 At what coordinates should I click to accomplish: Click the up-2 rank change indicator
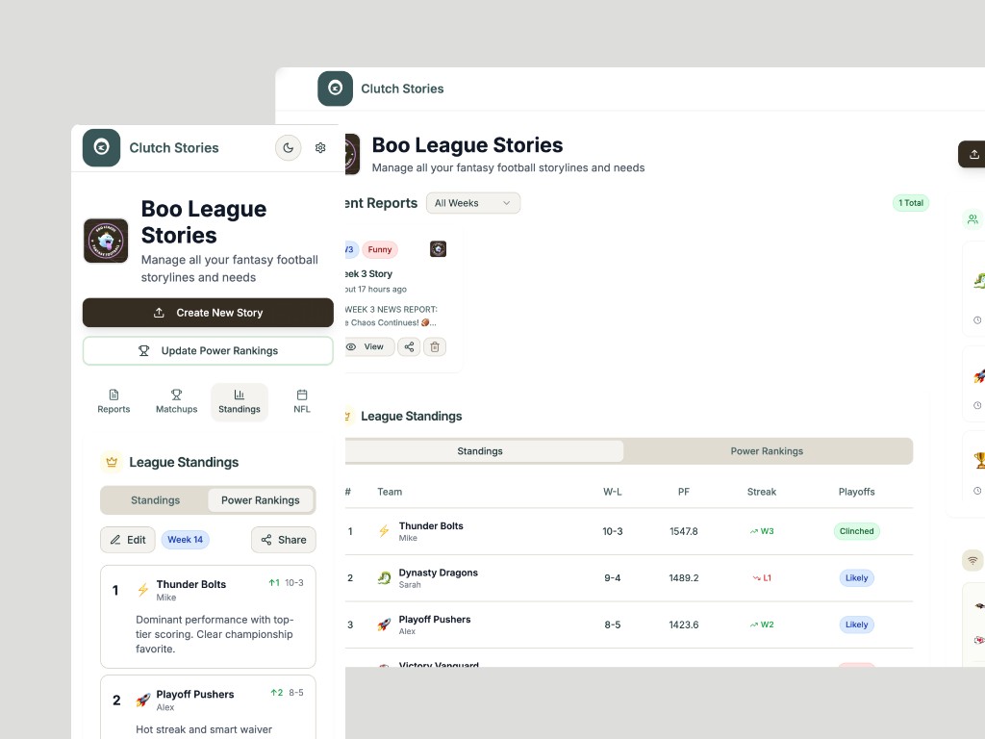pyautogui.click(x=277, y=693)
